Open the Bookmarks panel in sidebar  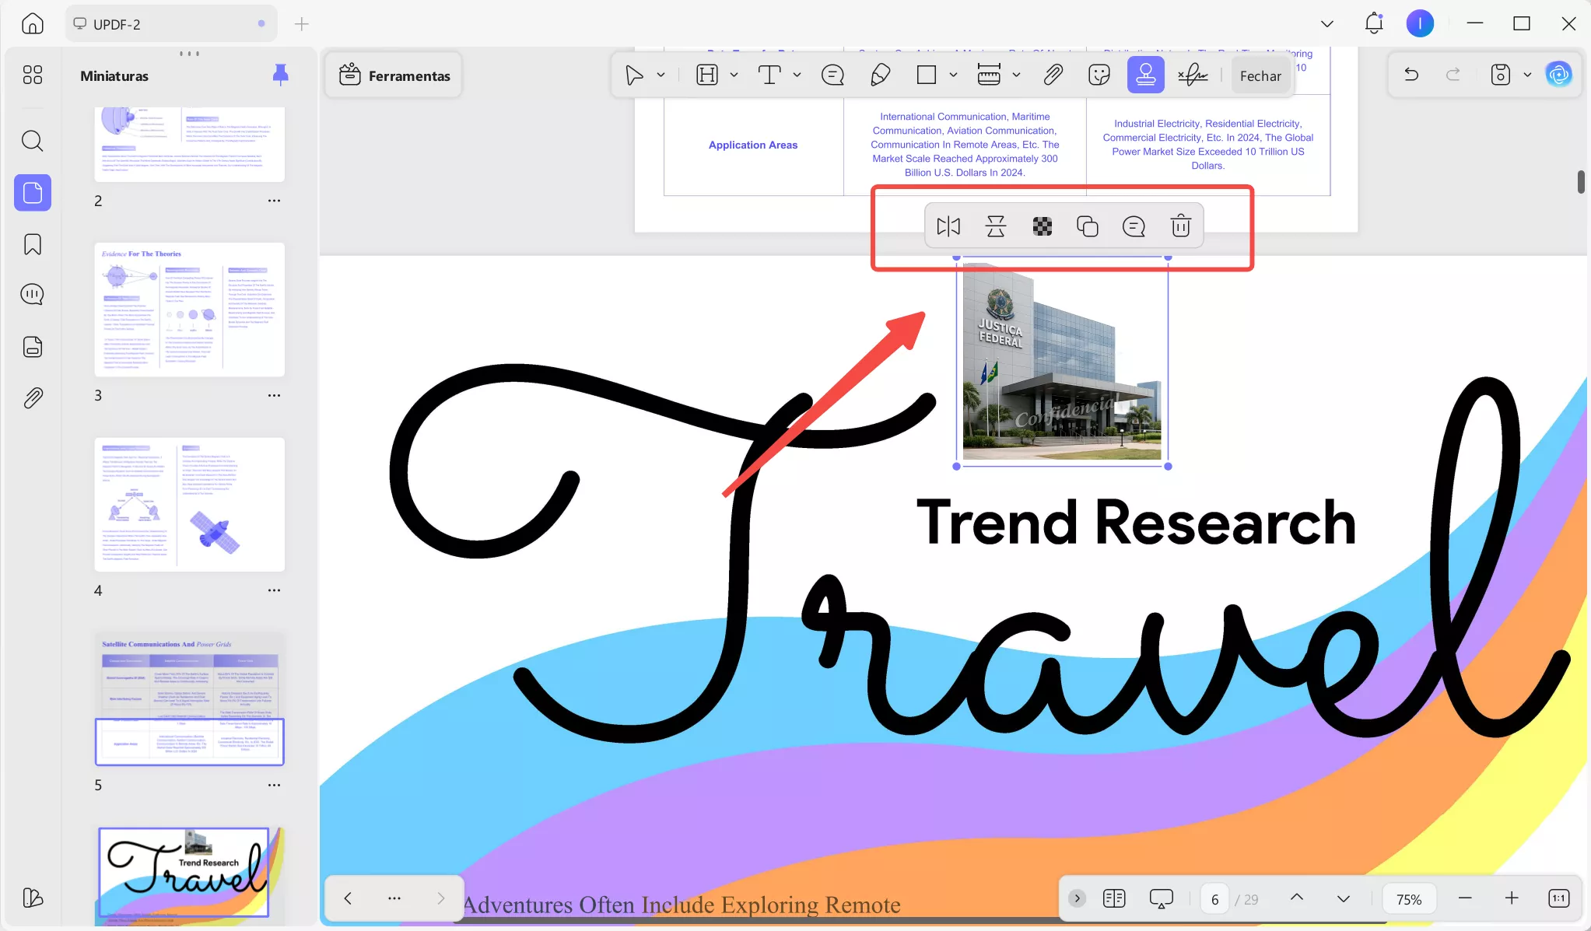(33, 244)
